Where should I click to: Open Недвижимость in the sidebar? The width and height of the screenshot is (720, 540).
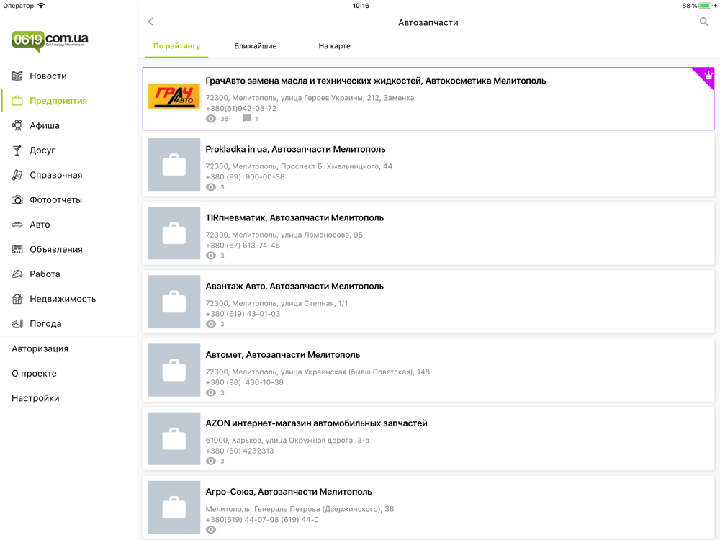(63, 299)
